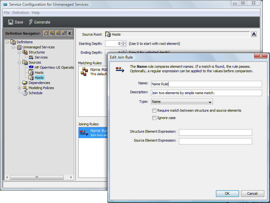270x203 pixels.
Task: Click the Generate lightning toolbar button
Action: (39, 22)
